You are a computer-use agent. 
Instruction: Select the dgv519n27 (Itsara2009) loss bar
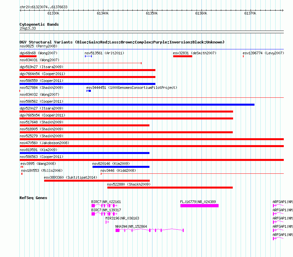coord(88,70)
